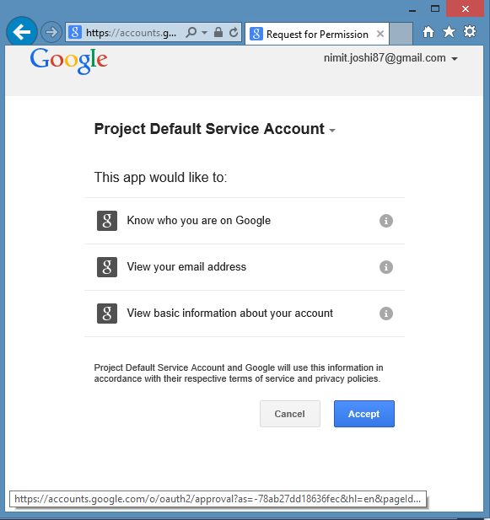Show info for Know who you are
Image resolution: width=490 pixels, height=520 pixels.
tap(386, 221)
